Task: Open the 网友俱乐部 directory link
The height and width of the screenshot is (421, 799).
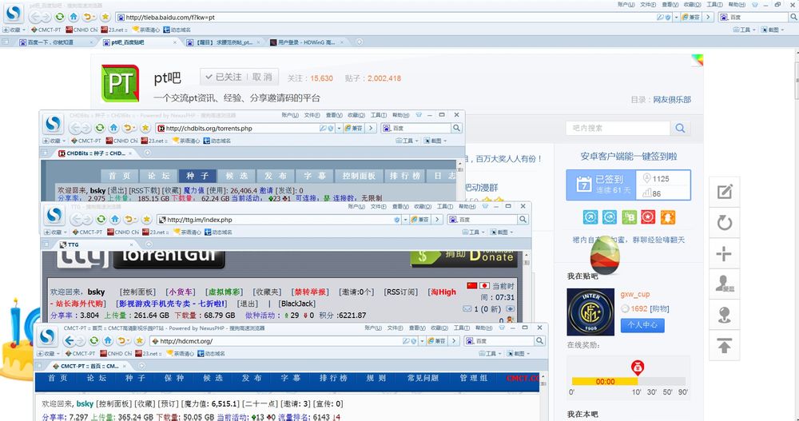Action: [x=672, y=99]
